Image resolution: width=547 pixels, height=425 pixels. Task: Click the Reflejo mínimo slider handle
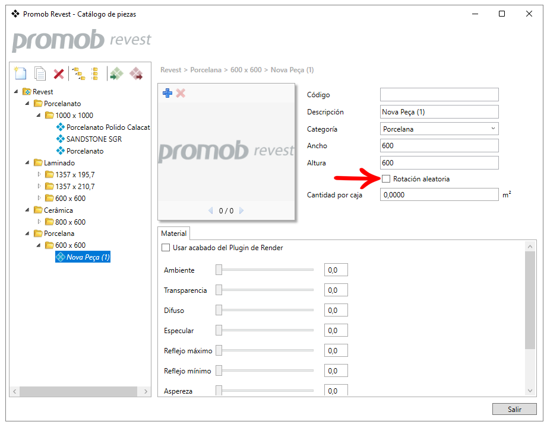coord(219,370)
